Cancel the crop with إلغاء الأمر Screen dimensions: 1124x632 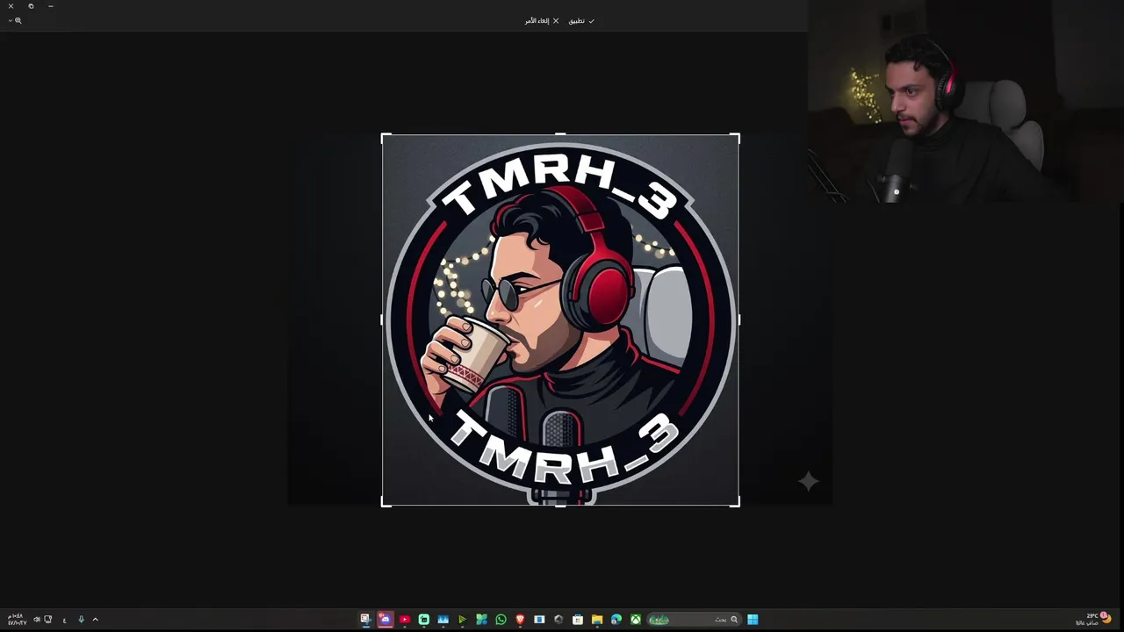(x=542, y=20)
